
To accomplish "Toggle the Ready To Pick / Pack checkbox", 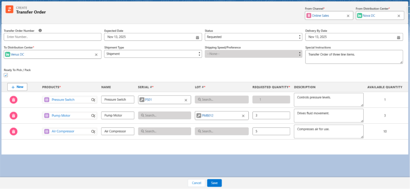I will 6,75.
